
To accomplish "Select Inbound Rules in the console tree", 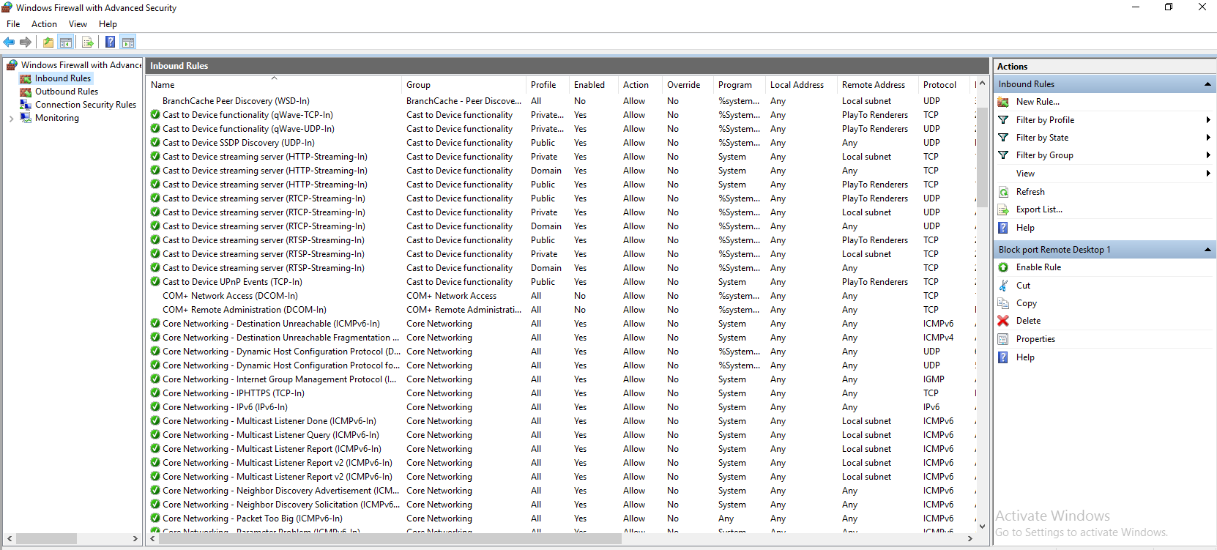I will [63, 78].
